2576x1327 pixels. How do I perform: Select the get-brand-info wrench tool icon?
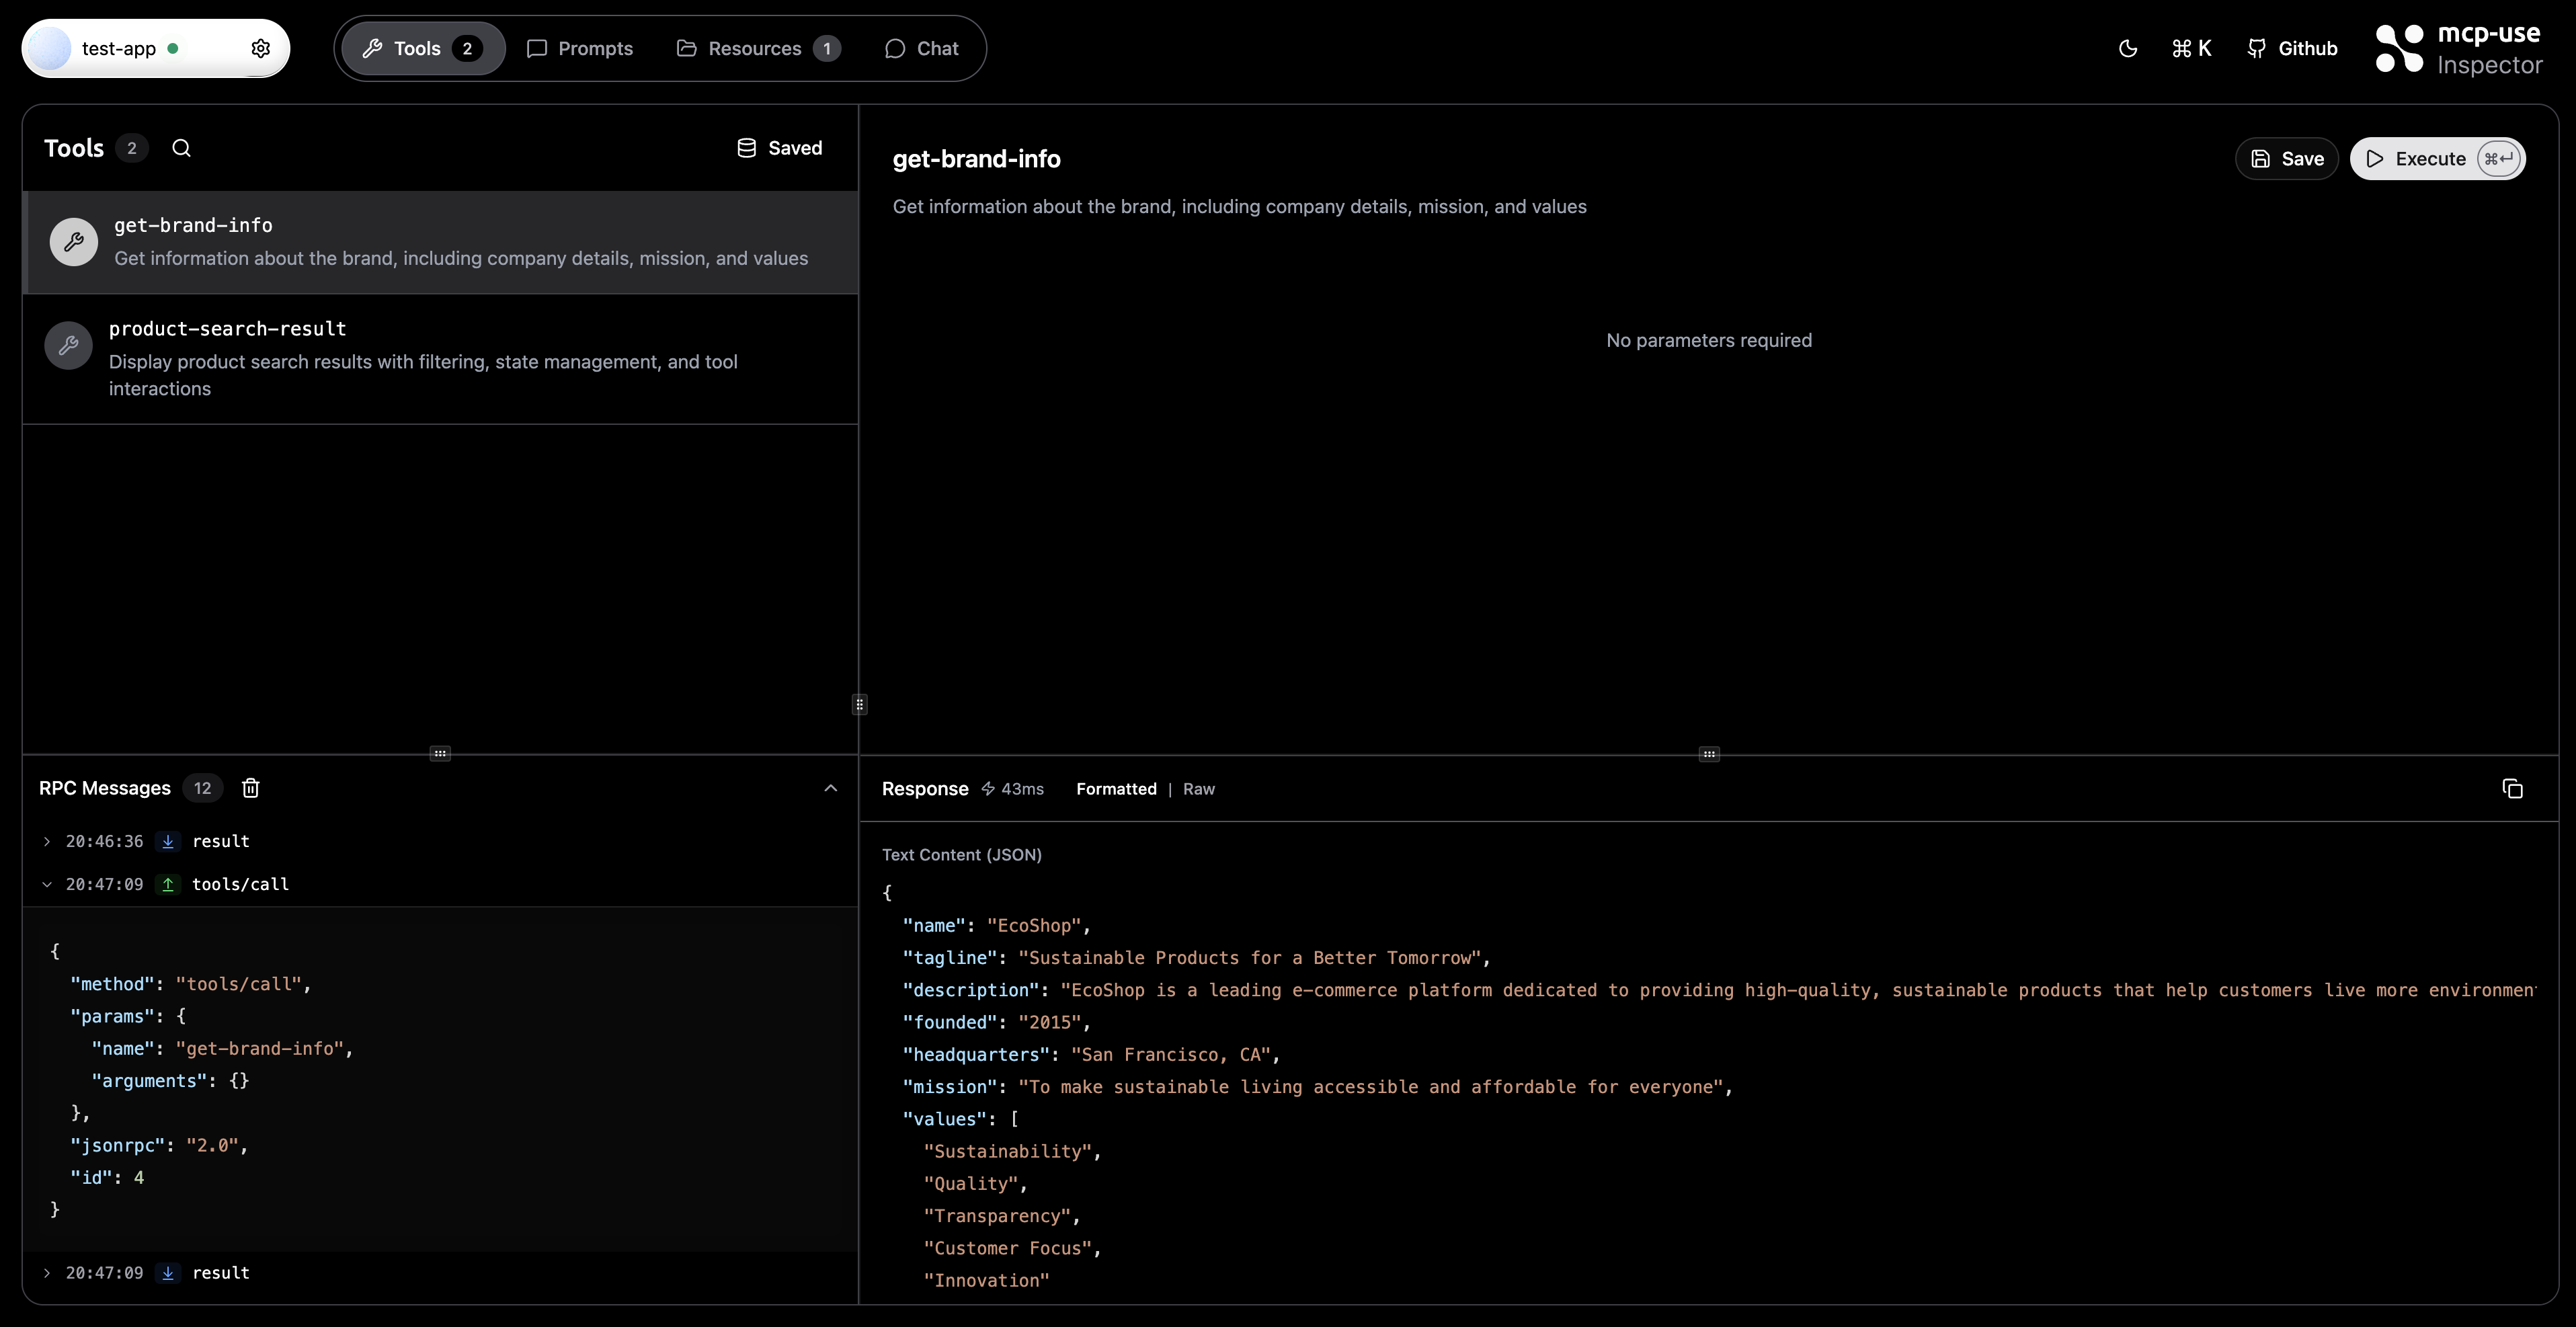[x=73, y=241]
